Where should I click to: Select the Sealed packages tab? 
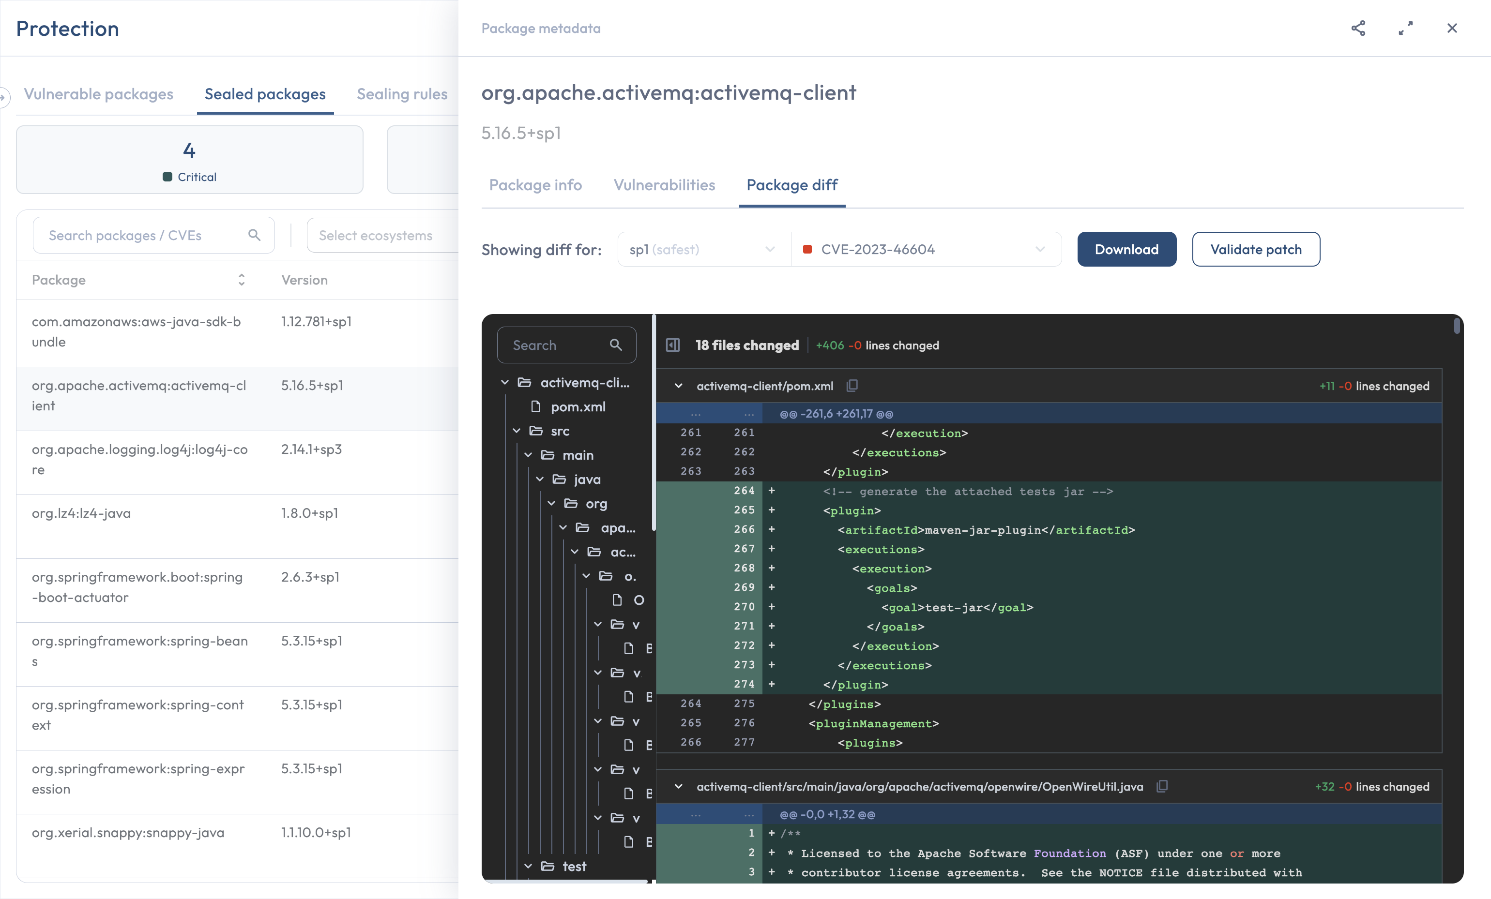coord(264,94)
